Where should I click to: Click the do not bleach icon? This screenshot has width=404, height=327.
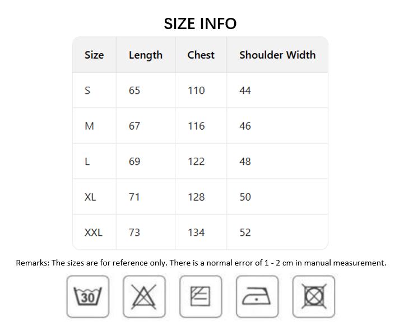(145, 296)
